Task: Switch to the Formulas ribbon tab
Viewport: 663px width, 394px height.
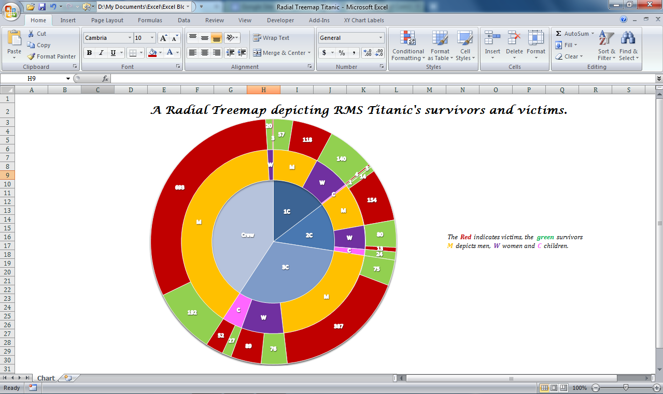Action: click(150, 20)
